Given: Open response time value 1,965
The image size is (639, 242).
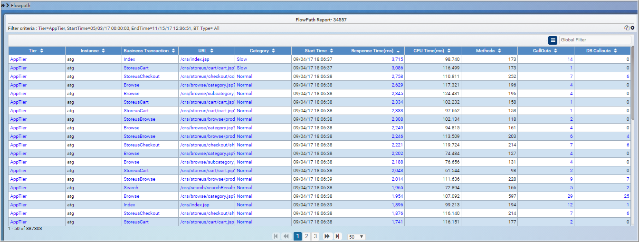Looking at the screenshot, I should (x=397, y=188).
